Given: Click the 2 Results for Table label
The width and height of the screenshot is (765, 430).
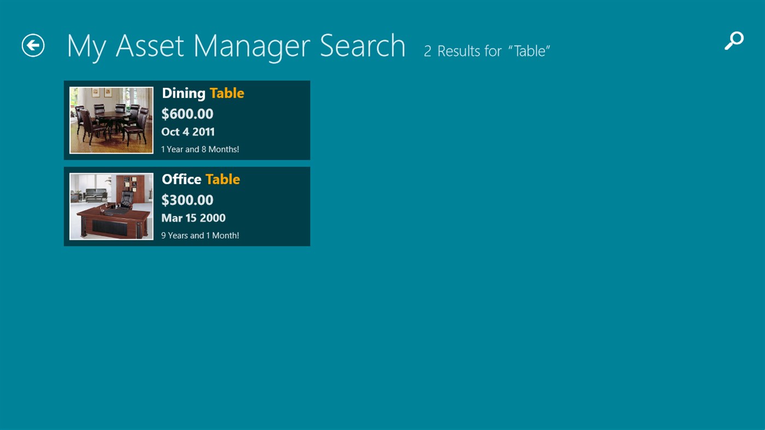Looking at the screenshot, I should [x=486, y=50].
